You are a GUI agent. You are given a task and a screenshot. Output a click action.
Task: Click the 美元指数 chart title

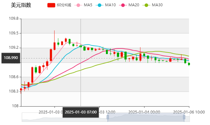pos(21,5)
